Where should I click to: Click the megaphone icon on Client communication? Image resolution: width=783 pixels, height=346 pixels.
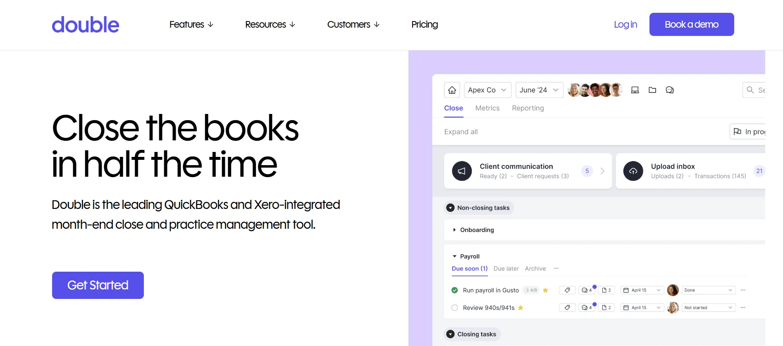462,171
